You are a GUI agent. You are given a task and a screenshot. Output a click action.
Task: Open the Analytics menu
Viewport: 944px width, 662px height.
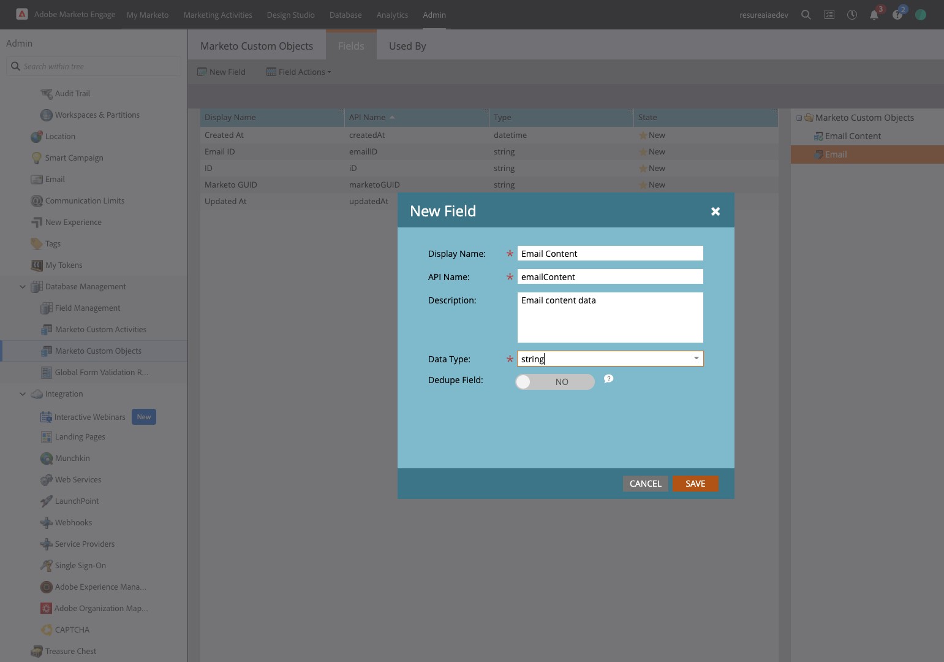click(392, 15)
